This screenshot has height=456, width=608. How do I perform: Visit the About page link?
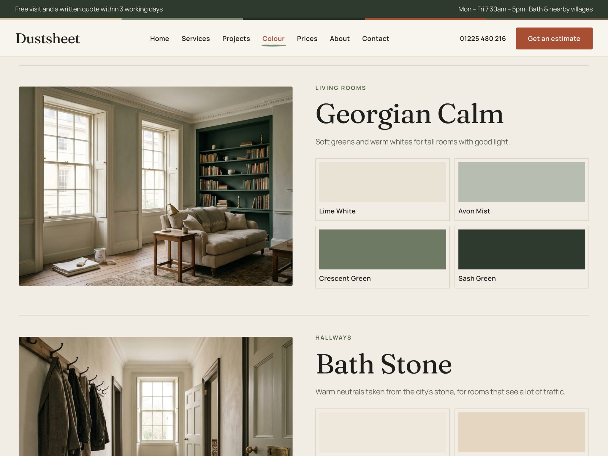pyautogui.click(x=340, y=39)
